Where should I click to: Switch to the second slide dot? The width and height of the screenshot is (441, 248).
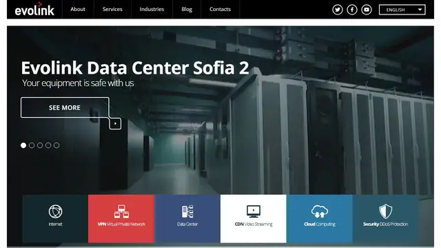tap(32, 145)
